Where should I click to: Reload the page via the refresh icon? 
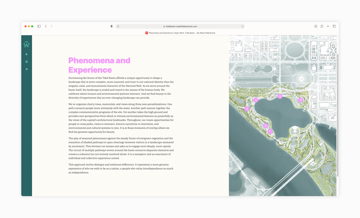point(243,26)
